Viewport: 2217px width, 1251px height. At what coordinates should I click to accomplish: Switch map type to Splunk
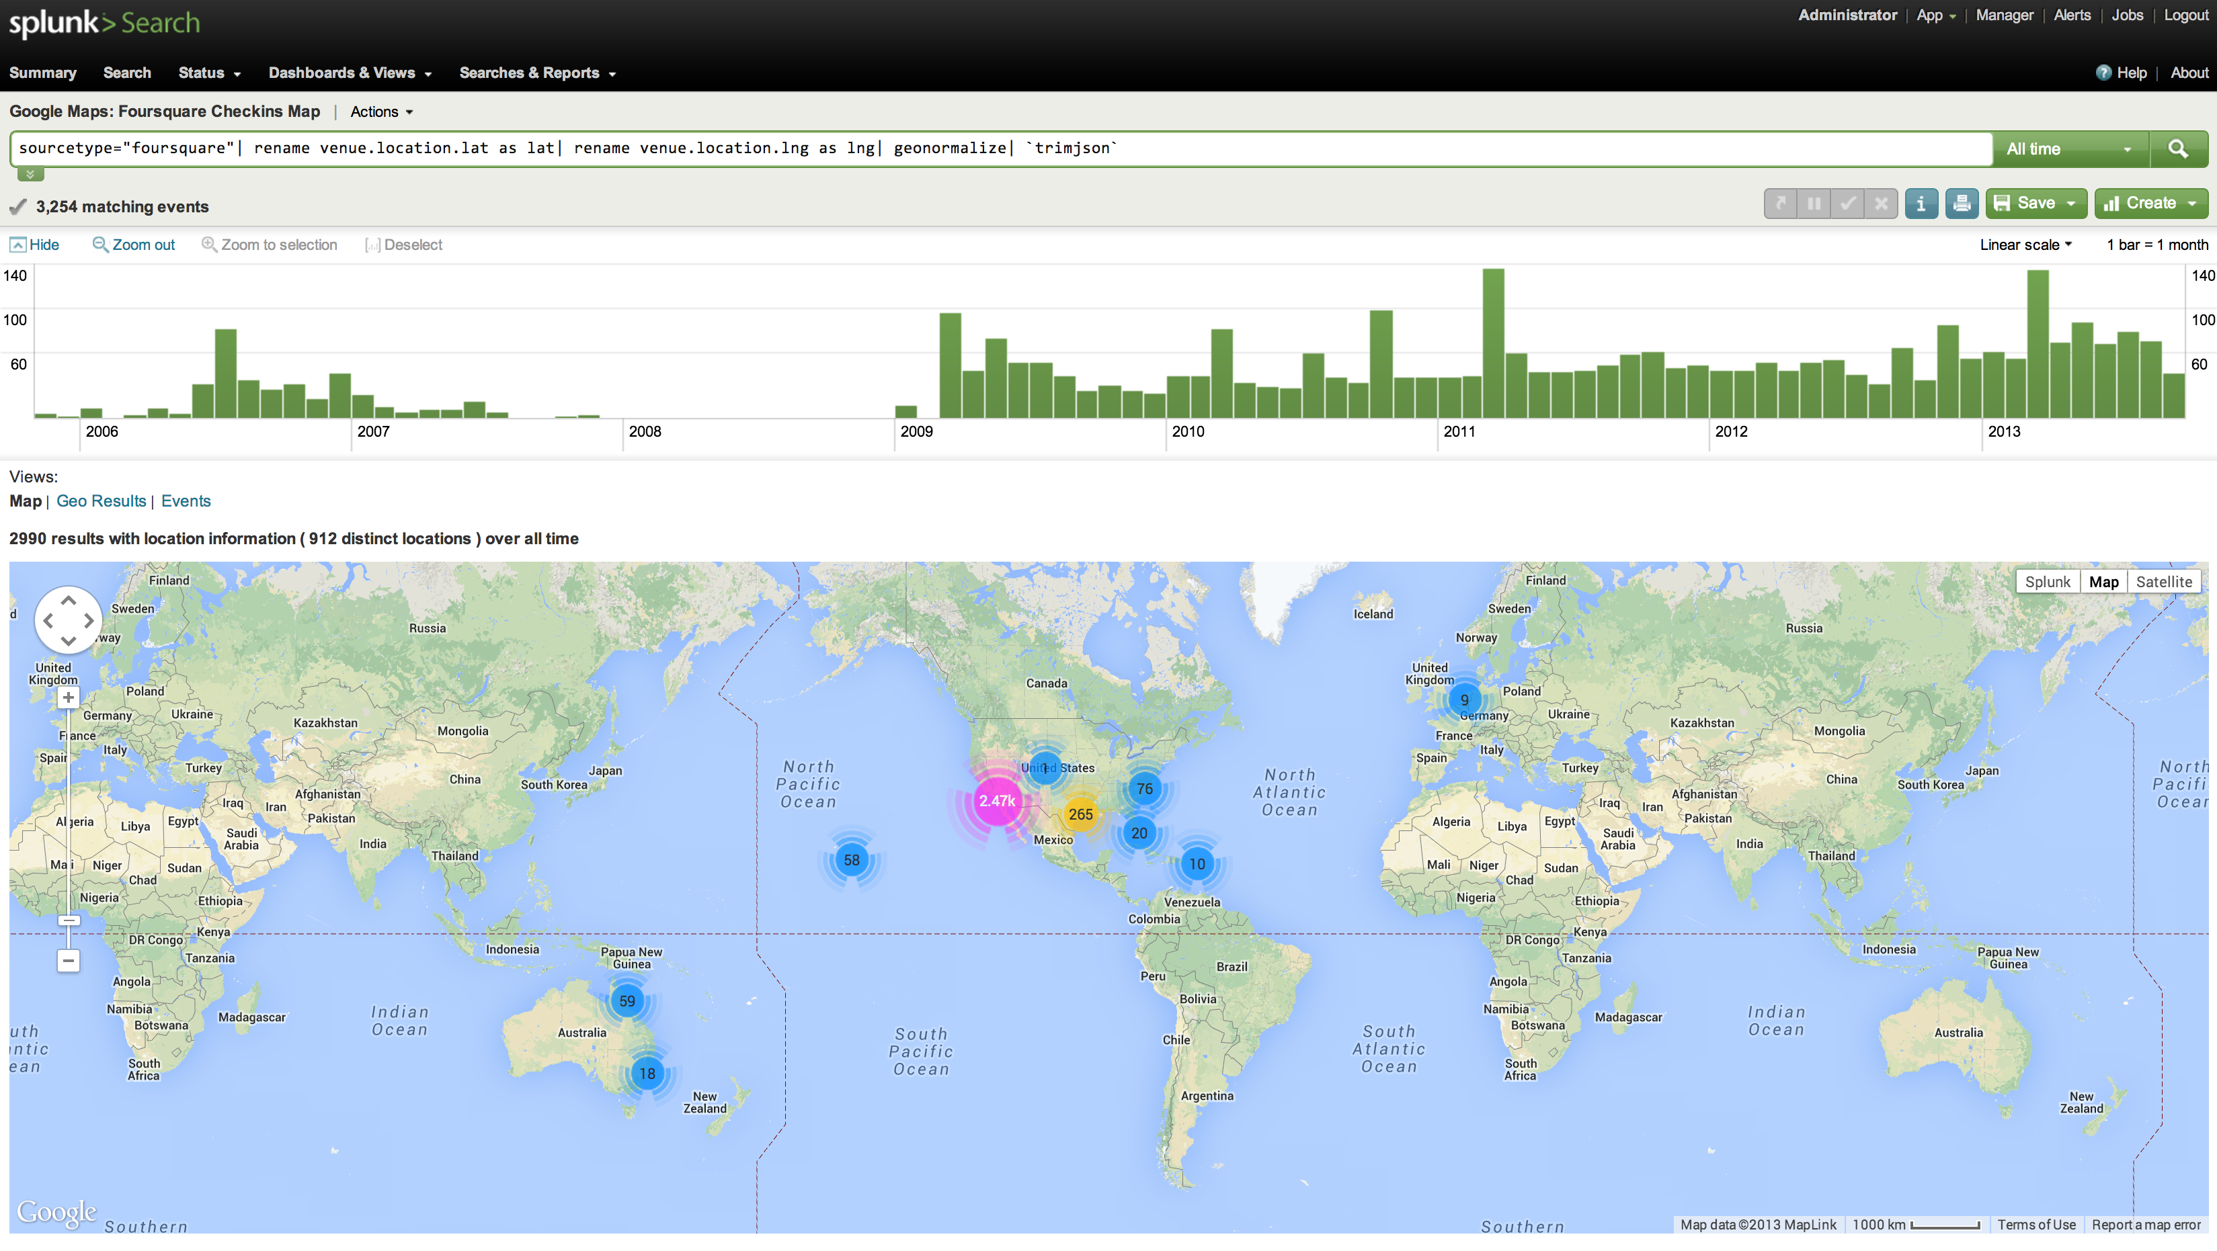(x=2047, y=582)
